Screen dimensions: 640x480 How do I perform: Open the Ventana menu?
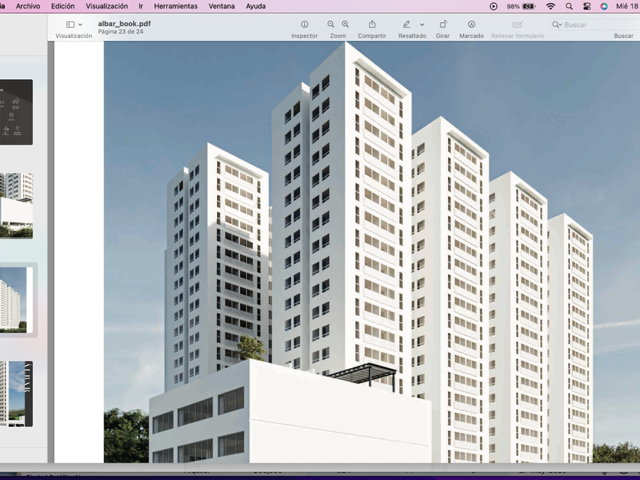click(x=222, y=6)
